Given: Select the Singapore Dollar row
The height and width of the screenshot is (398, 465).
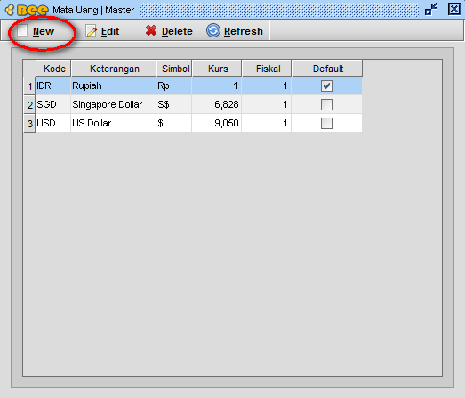Looking at the screenshot, I should [x=198, y=104].
